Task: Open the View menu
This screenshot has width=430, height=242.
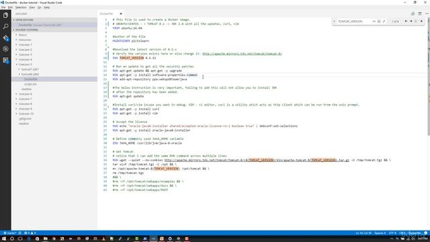Action: (x=32, y=7)
